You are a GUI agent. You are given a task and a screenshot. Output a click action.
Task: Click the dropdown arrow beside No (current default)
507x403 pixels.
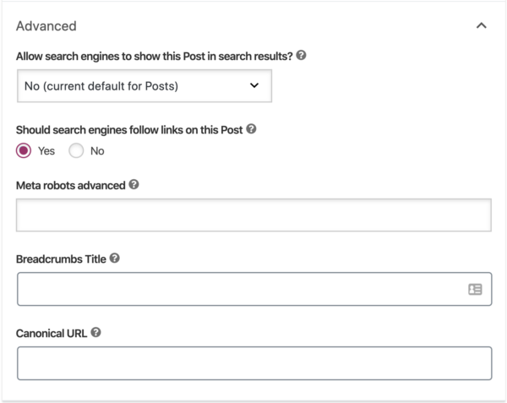[254, 85]
